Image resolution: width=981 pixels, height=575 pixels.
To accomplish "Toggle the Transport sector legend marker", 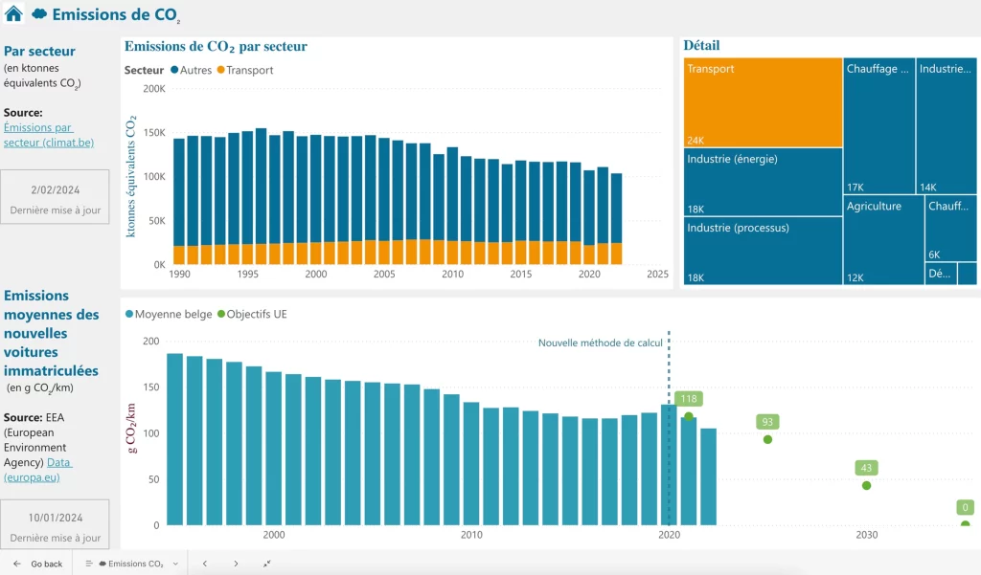I will (220, 70).
